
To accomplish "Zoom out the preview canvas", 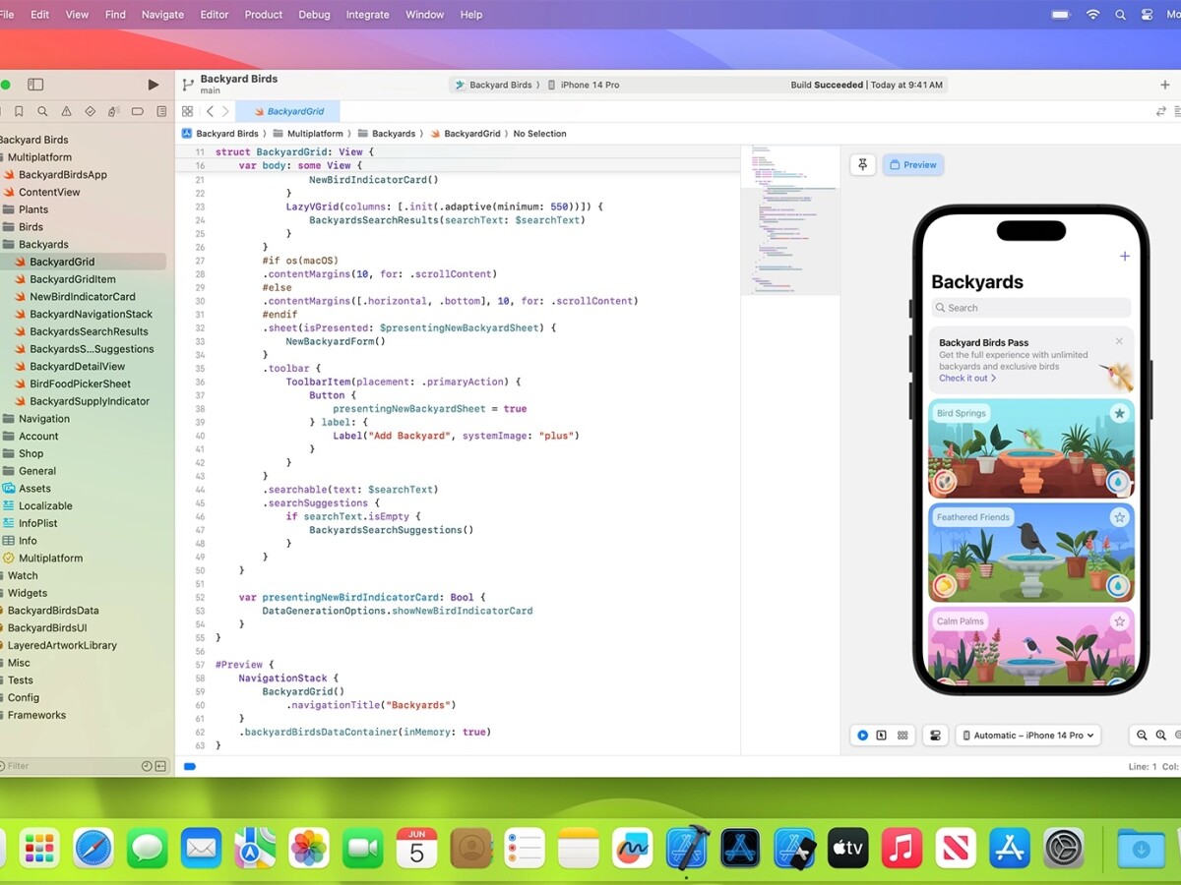I will click(x=1143, y=736).
